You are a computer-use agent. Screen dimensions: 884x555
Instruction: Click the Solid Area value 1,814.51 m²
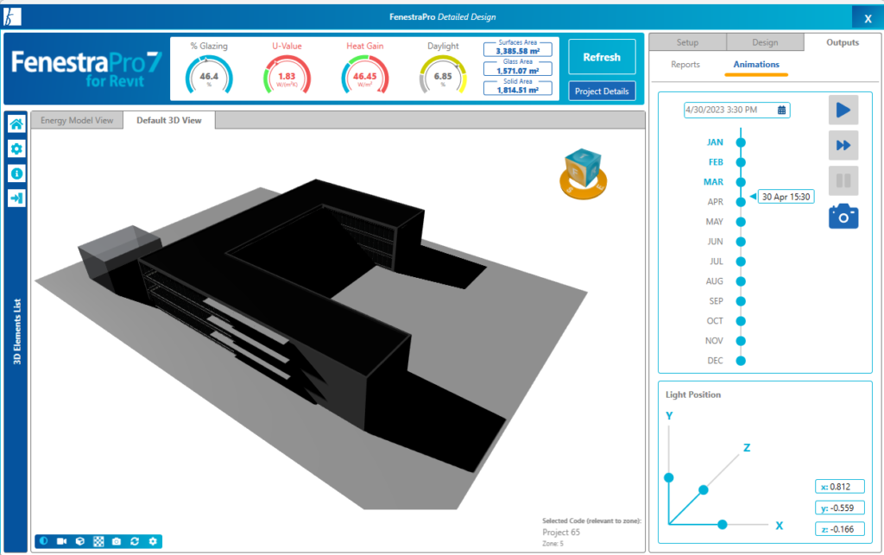[518, 90]
